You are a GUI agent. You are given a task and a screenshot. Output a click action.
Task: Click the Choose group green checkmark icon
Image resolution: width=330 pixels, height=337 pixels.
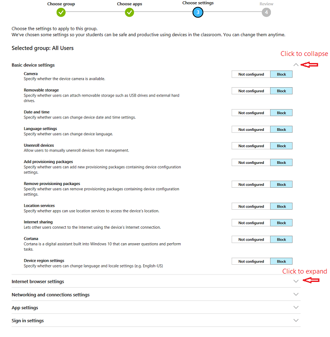[x=61, y=12]
